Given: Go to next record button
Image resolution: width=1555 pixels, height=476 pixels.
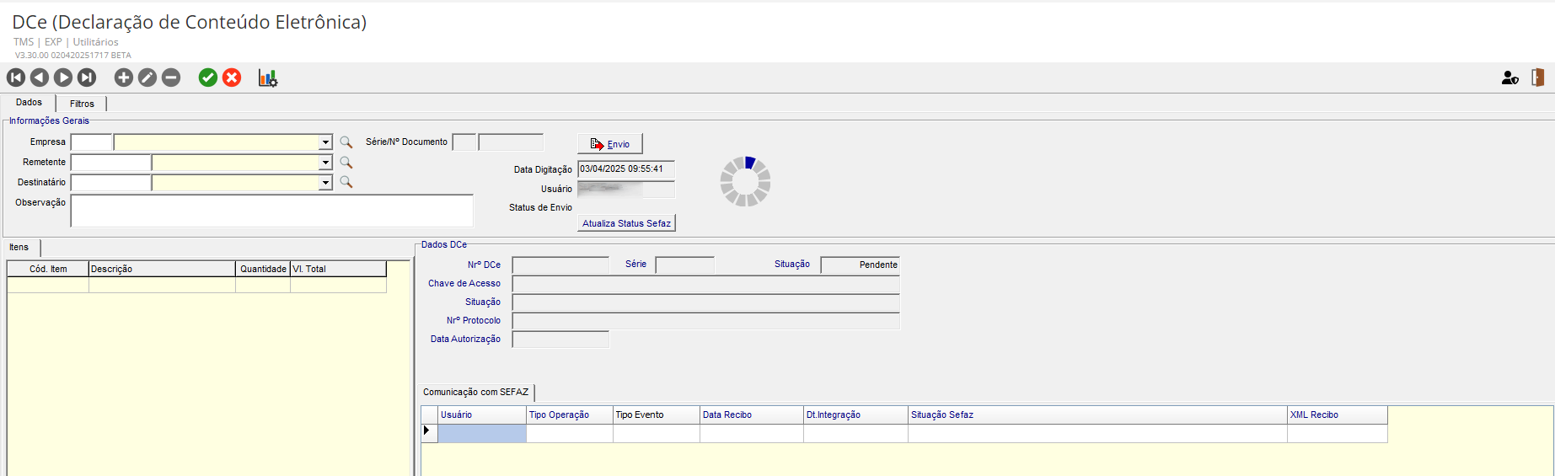Looking at the screenshot, I should pos(63,78).
